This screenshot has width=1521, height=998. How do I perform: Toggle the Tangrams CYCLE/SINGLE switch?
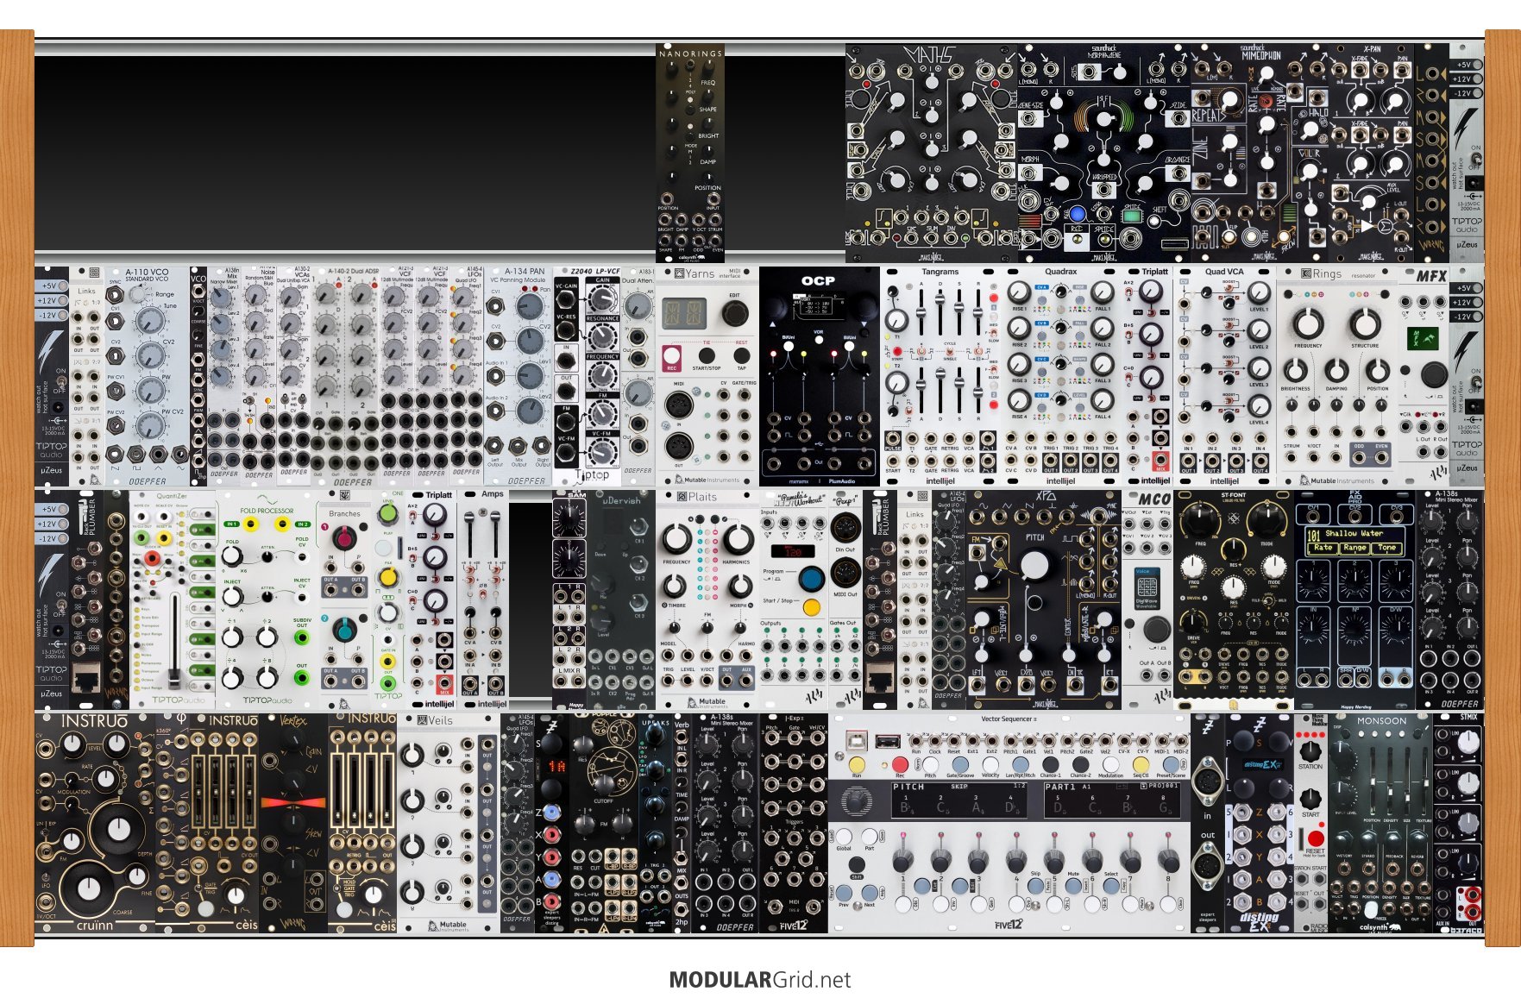tap(949, 352)
